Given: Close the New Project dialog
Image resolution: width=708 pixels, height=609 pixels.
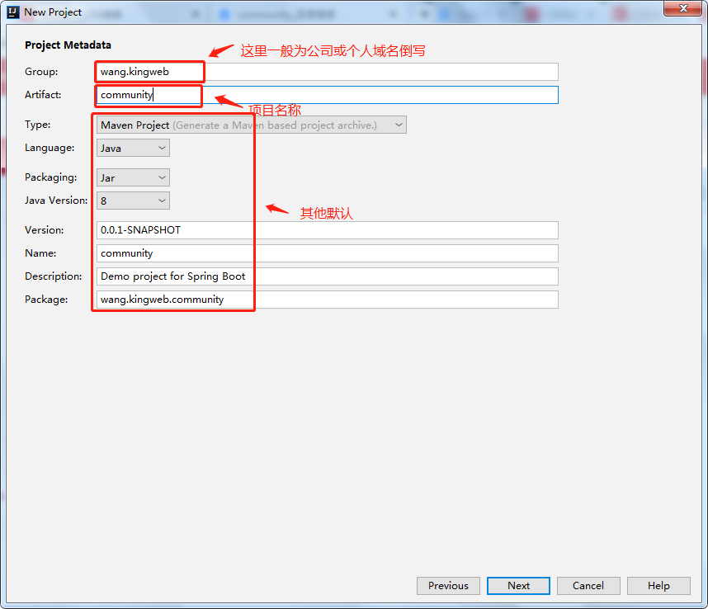Looking at the screenshot, I should point(683,8).
